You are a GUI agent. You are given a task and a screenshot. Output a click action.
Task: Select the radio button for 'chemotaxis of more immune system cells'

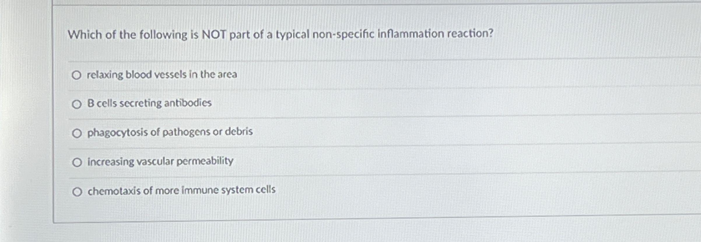(77, 191)
